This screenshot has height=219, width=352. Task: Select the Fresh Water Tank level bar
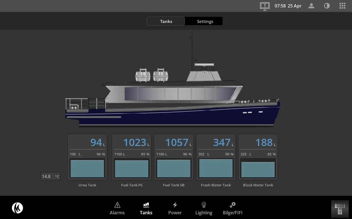(x=216, y=168)
